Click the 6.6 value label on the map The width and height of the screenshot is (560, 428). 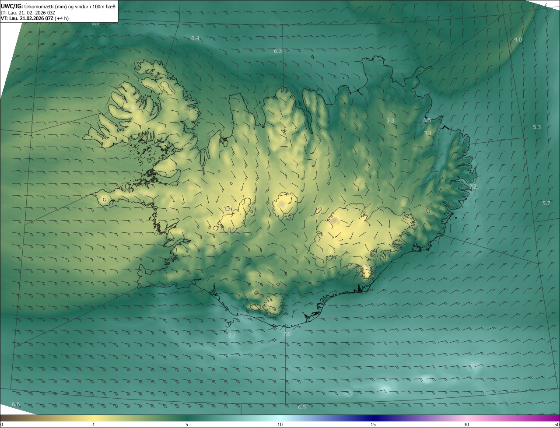point(16,404)
